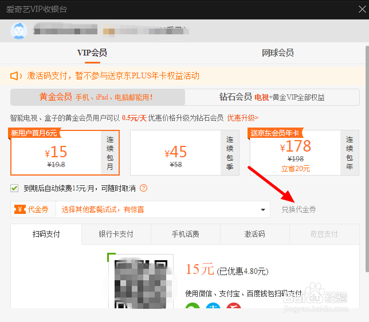Viewport: 369px width, 322px height.
Task: Click the 激活码支付 announcement banner text
Action: [113, 76]
